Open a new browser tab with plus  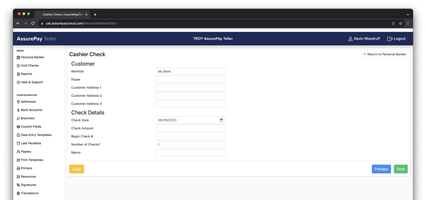click(95, 14)
